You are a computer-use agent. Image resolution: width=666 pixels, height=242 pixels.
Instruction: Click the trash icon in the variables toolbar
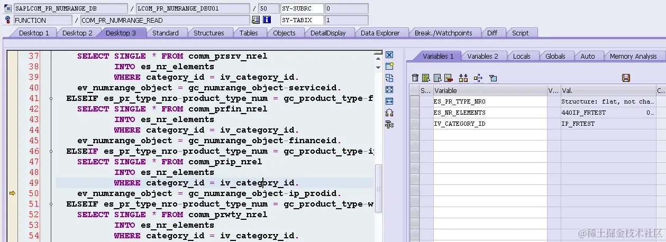pos(415,78)
